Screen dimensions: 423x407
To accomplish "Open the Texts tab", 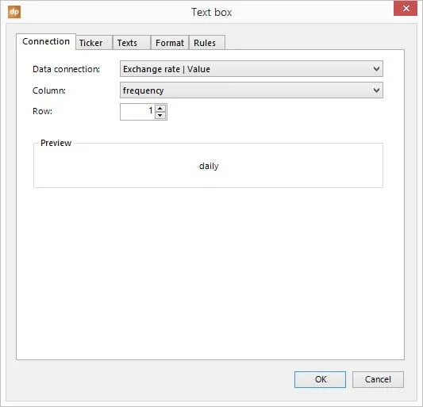I will click(x=131, y=43).
